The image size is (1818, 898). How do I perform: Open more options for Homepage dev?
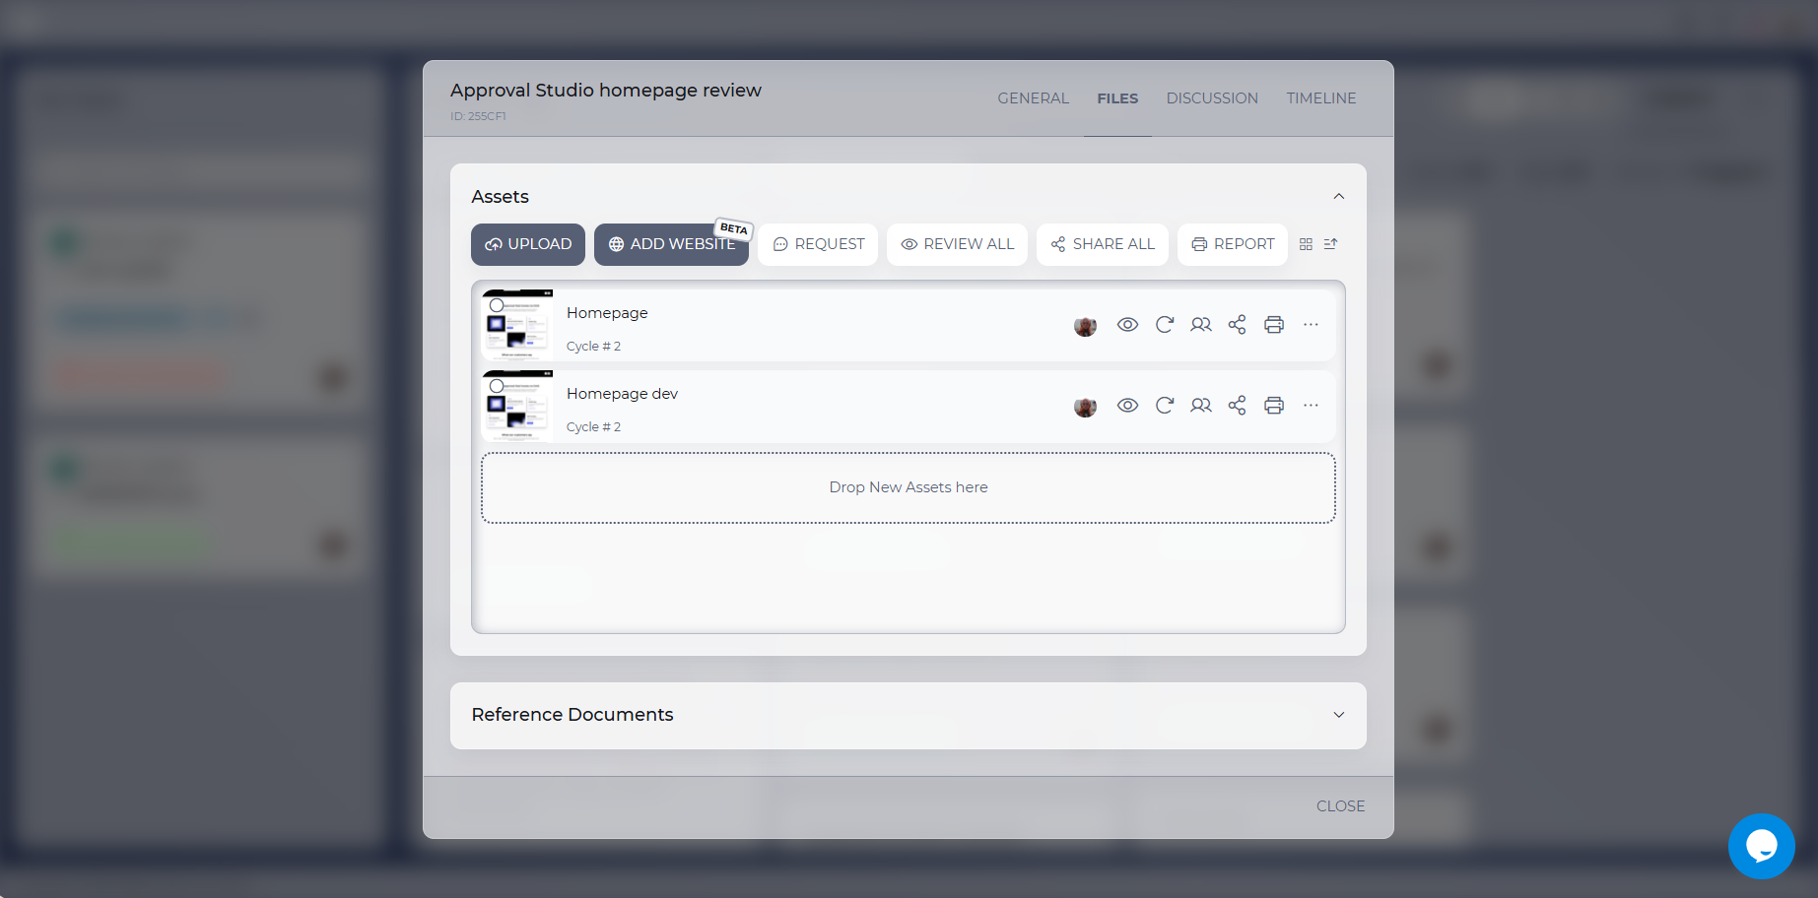1311,406
